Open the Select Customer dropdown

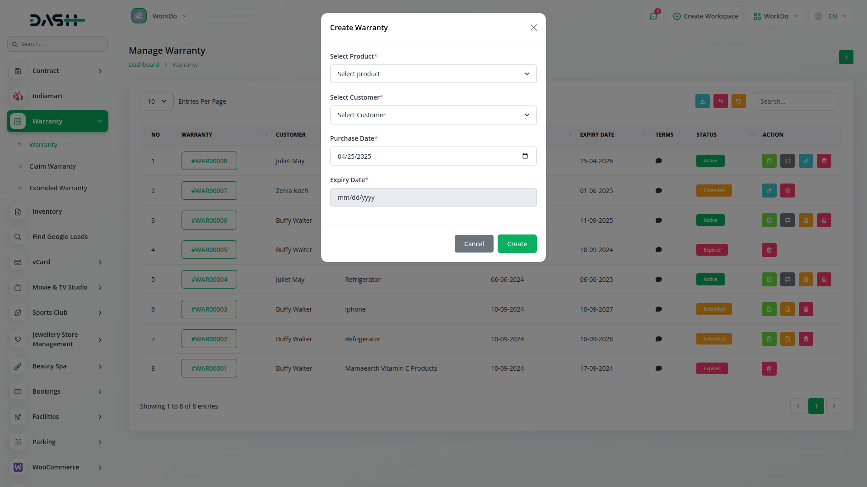click(433, 115)
